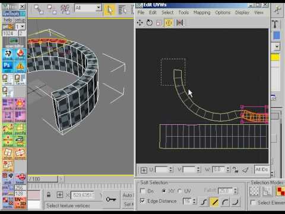
Task: Click the TexTools help button
Action: click(8, 20)
